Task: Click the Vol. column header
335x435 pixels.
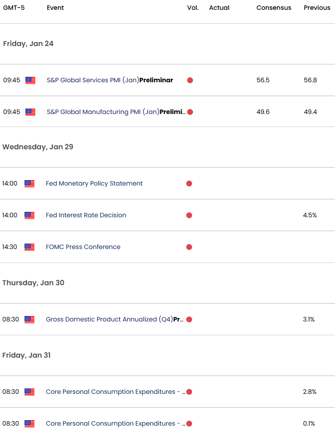Action: click(193, 8)
